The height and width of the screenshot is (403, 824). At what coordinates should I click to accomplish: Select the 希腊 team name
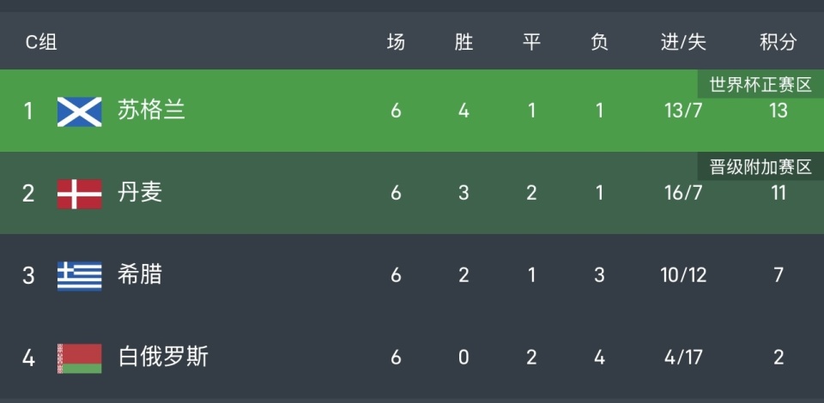(140, 275)
